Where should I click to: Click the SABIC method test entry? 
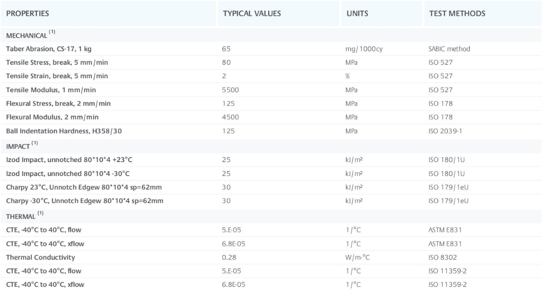(443, 49)
